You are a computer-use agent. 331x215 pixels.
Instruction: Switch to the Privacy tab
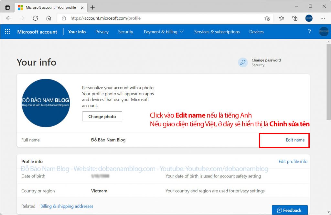pos(102,32)
